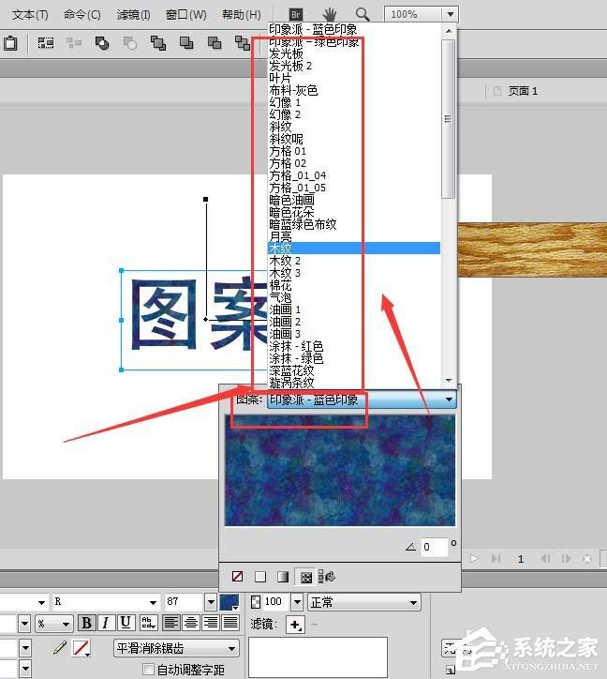
Task: Select 暗色油画 in the pattern list
Action: pyautogui.click(x=354, y=200)
